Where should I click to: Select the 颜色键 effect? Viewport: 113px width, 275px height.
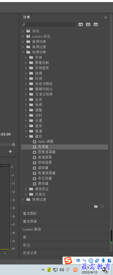point(65,184)
